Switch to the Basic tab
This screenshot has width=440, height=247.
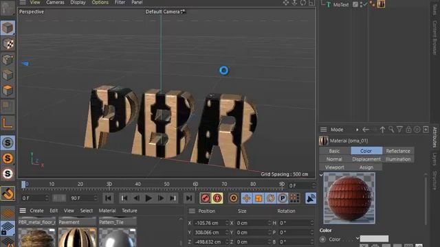tap(334, 151)
